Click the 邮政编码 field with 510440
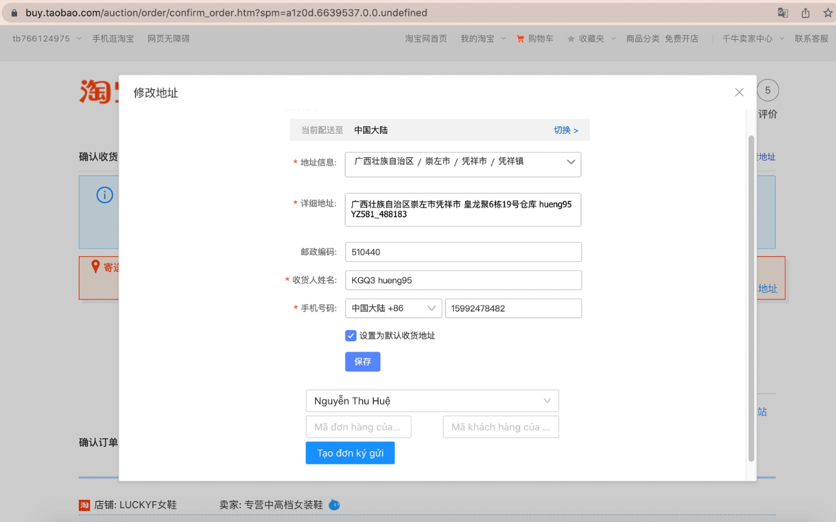Viewport: 836px width, 522px height. [x=463, y=252]
